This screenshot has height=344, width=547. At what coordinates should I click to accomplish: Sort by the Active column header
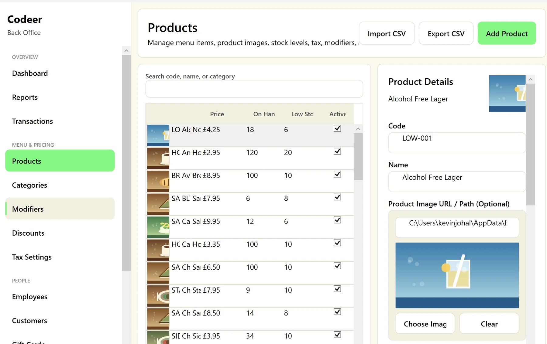337,114
